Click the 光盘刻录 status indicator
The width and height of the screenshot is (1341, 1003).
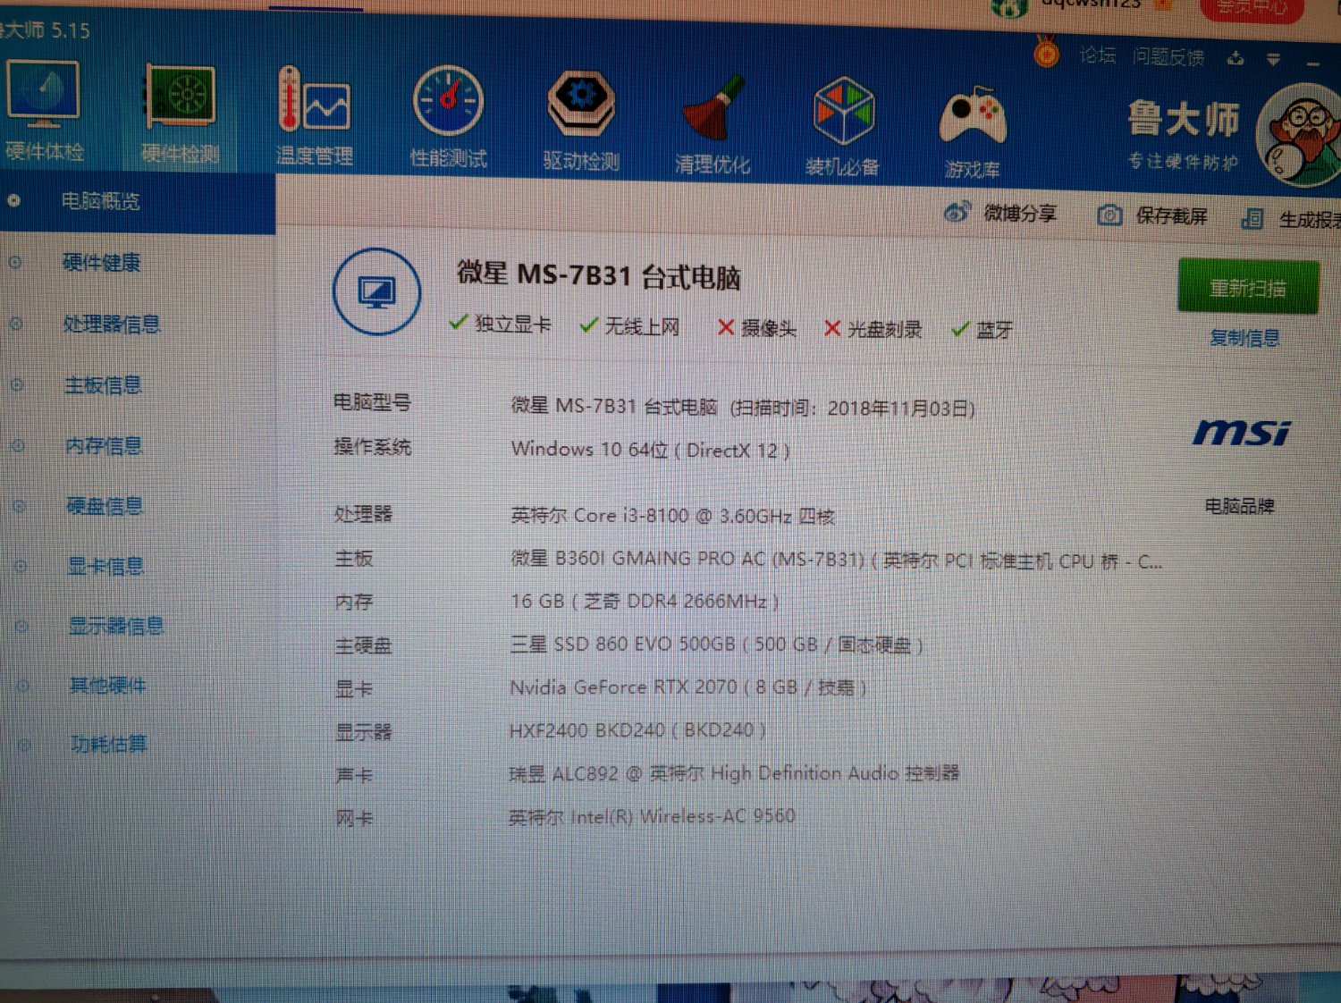(x=873, y=329)
